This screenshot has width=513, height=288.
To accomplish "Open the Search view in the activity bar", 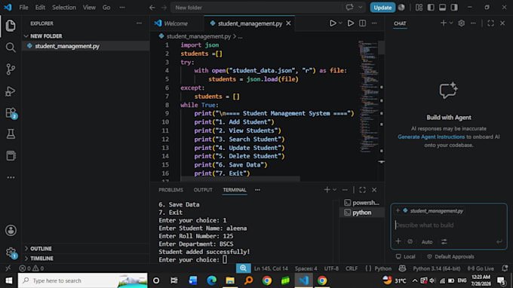I will [11, 47].
